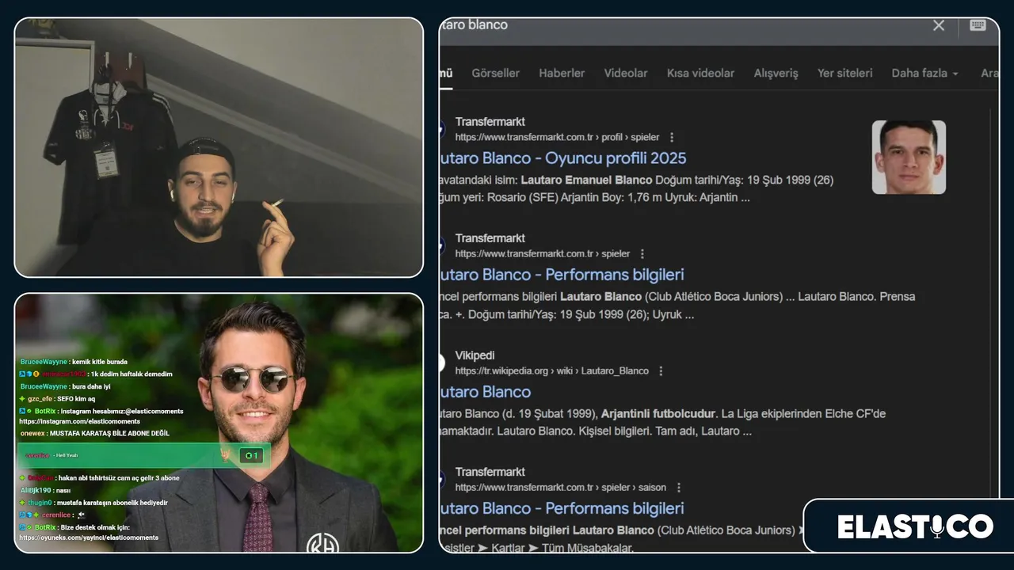Click chat message 'MUSTAFA KARATAŞ BİLE ABONE DEĞİL'

click(109, 434)
